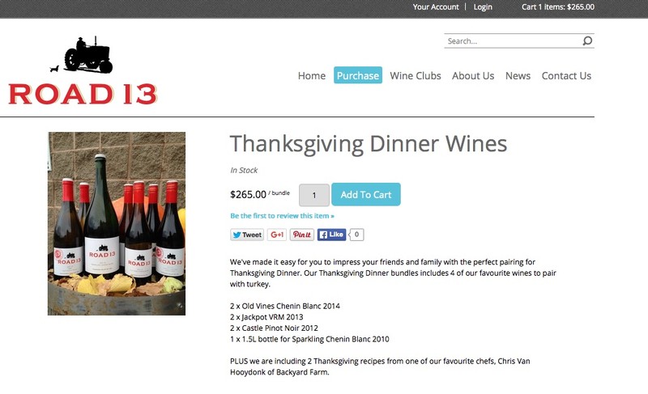
Task: Pin the product with Pin it button
Action: point(301,235)
